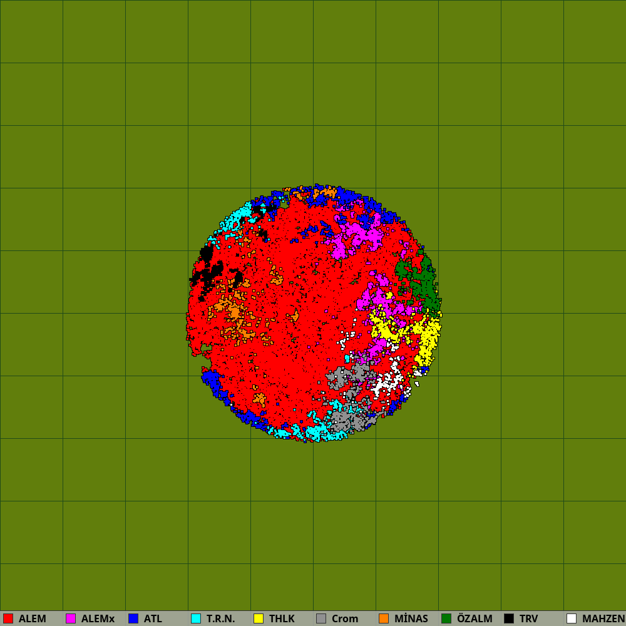Click the red ALEM legend swatch
The height and width of the screenshot is (626, 626).
click(8, 618)
